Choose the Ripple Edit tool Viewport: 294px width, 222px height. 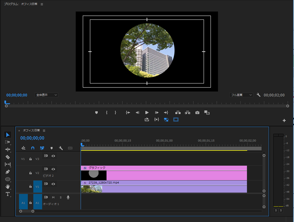coord(8,150)
